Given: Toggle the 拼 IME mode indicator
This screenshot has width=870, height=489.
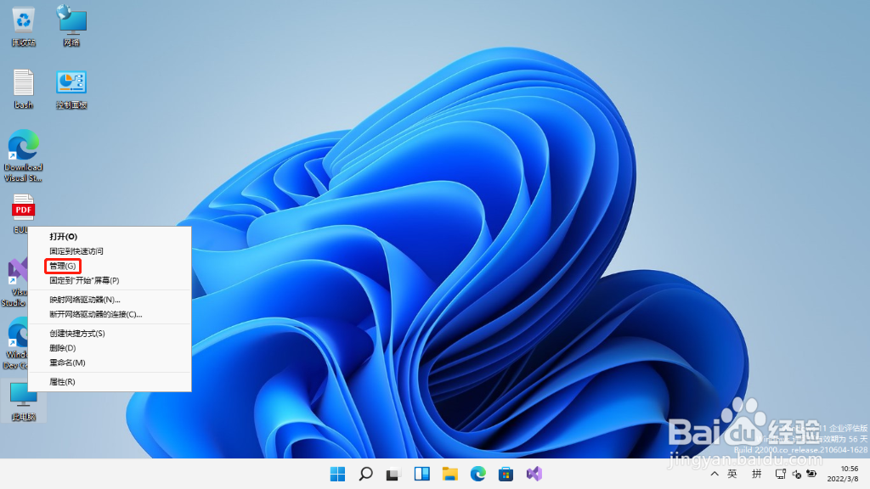Looking at the screenshot, I should (757, 474).
